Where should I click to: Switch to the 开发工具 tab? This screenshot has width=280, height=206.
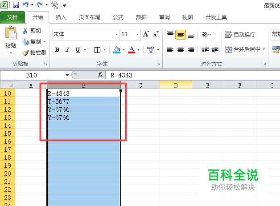point(216,17)
